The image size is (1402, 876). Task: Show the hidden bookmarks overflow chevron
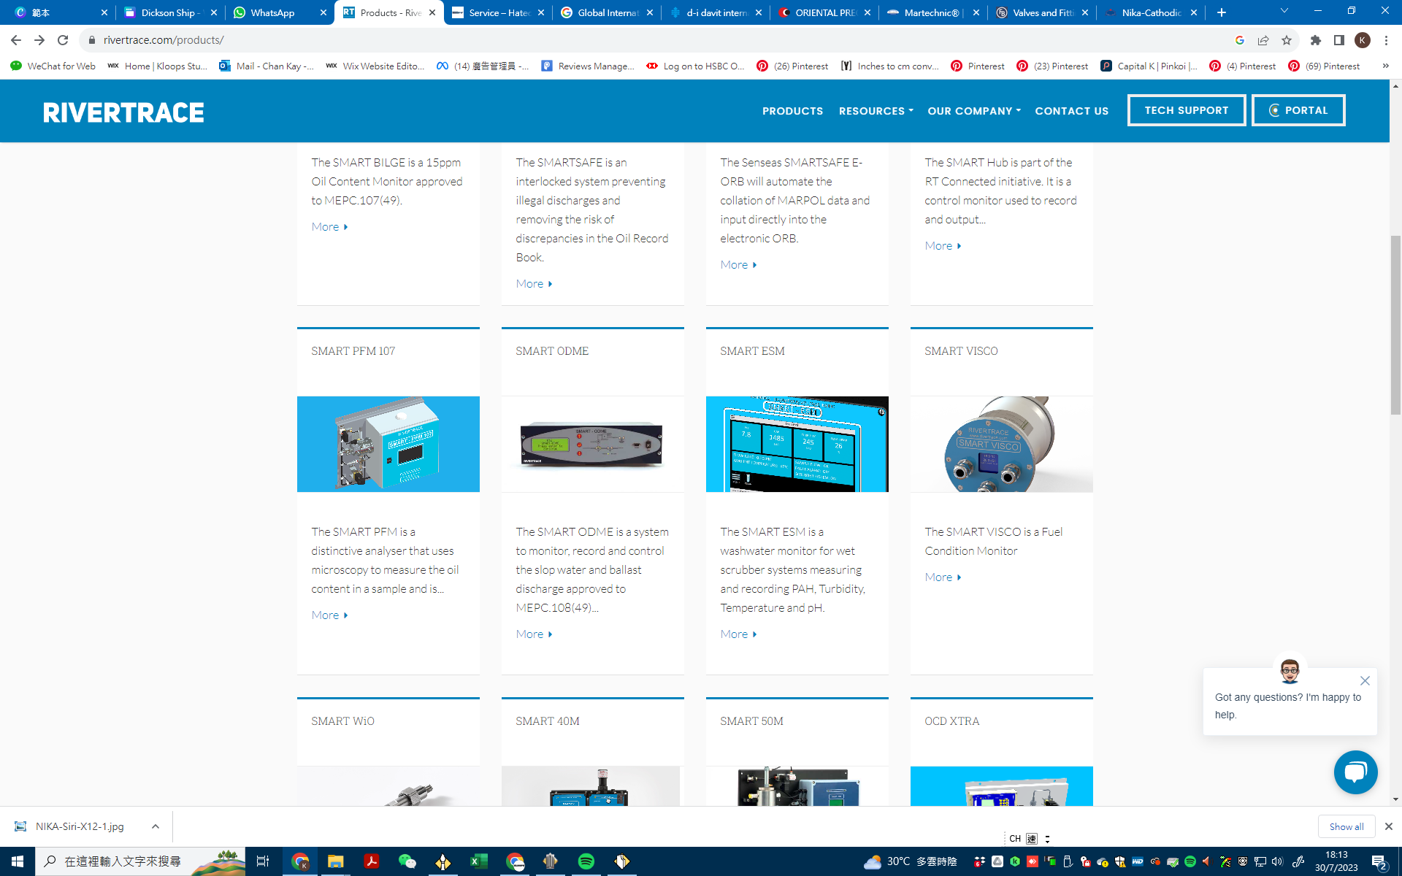pos(1385,66)
